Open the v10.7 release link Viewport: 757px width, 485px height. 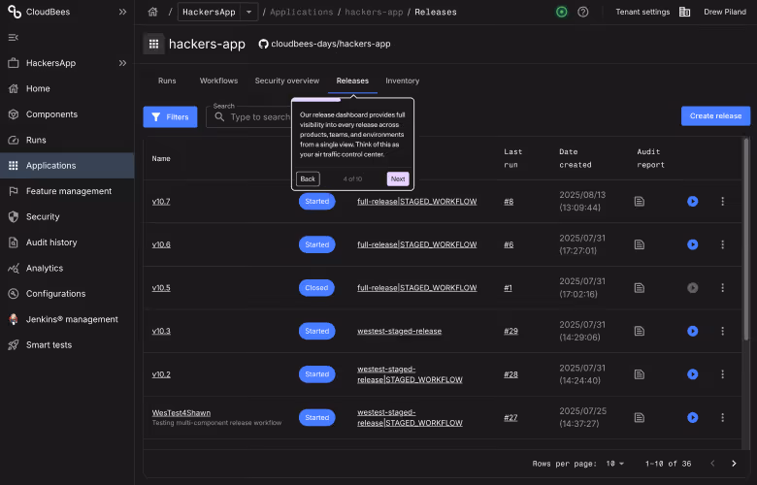(x=161, y=201)
